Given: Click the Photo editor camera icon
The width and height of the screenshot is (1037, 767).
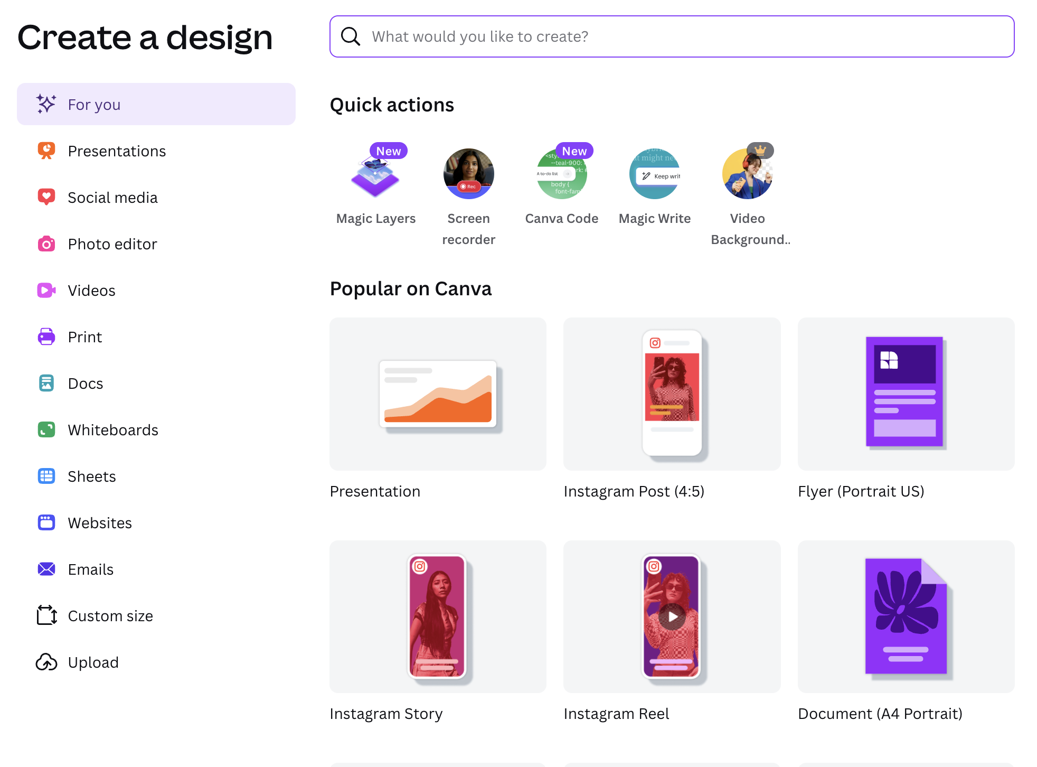Looking at the screenshot, I should pos(46,244).
